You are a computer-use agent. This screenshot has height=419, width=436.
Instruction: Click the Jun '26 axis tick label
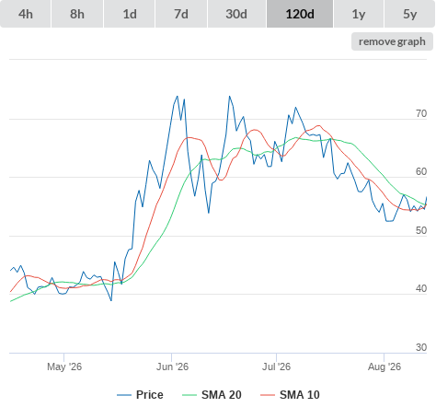172,367
